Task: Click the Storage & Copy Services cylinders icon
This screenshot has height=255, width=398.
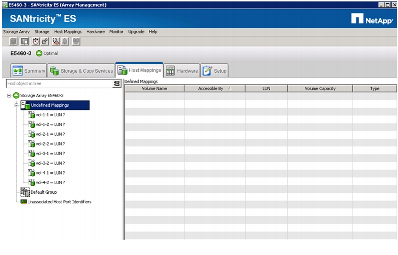Action: (54, 71)
